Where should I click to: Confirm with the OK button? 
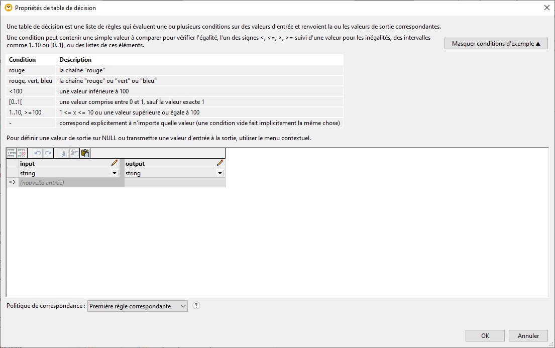(x=485, y=336)
